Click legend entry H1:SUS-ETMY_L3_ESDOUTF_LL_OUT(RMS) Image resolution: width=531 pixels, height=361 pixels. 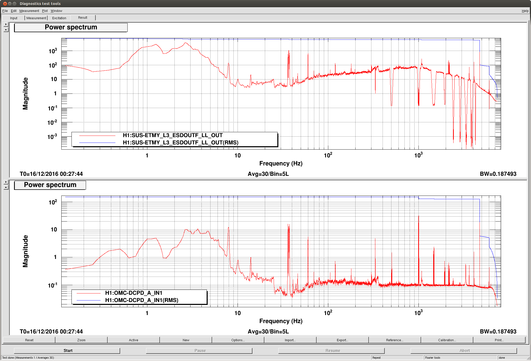180,143
